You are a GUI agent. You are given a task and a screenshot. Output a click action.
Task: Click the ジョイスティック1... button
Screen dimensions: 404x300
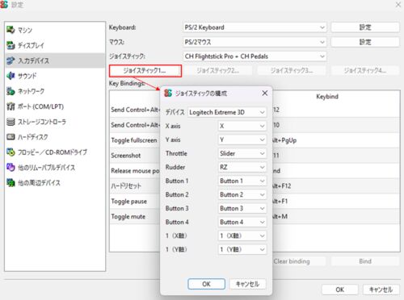click(145, 71)
